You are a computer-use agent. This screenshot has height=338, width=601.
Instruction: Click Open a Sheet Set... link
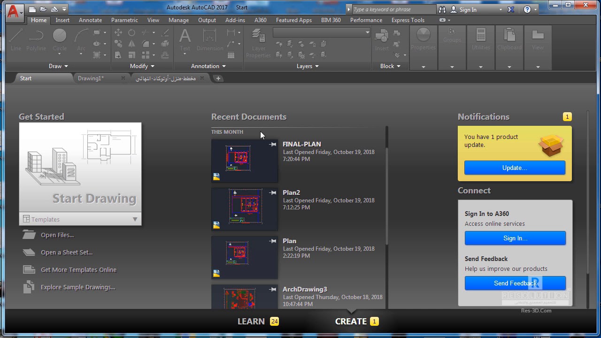(x=67, y=253)
